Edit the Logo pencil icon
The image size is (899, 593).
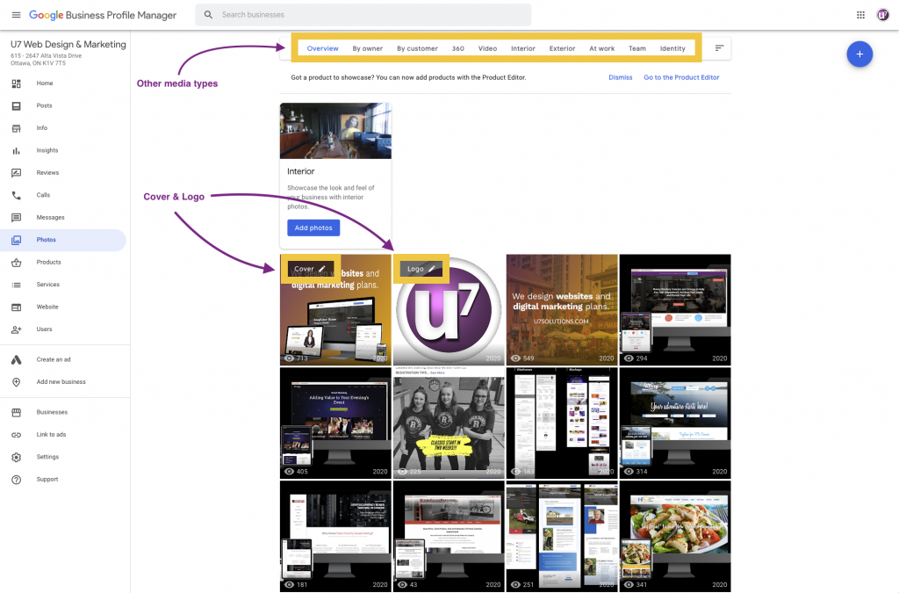(x=432, y=269)
